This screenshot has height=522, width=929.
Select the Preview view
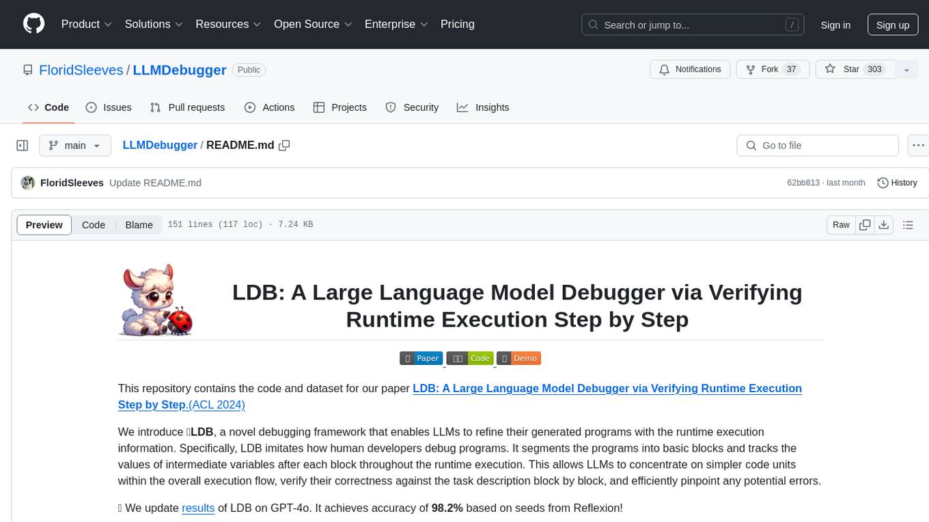coord(44,225)
